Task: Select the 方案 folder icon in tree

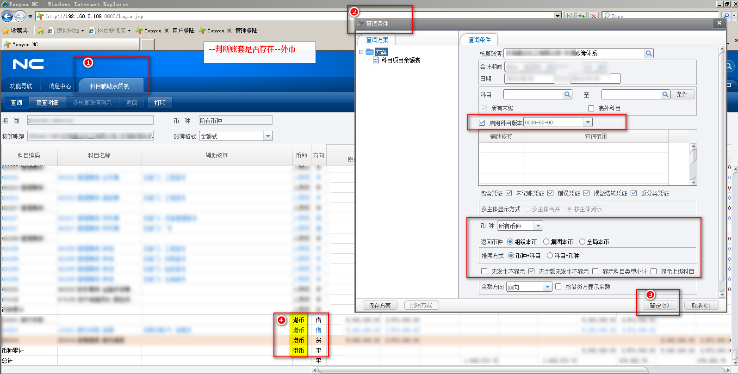Action: [370, 52]
